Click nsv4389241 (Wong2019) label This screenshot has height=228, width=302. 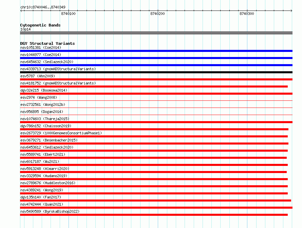[42, 190]
